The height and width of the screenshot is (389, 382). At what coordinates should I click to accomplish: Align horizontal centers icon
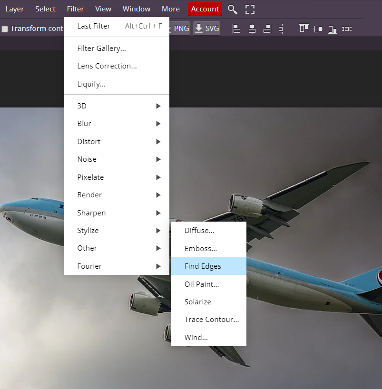252,29
